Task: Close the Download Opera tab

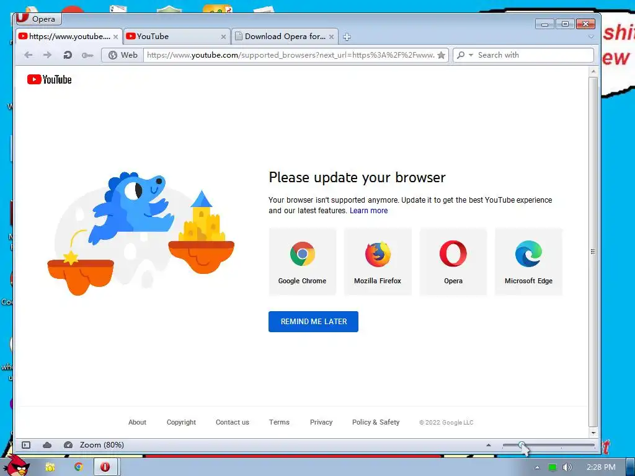Action: (332, 37)
